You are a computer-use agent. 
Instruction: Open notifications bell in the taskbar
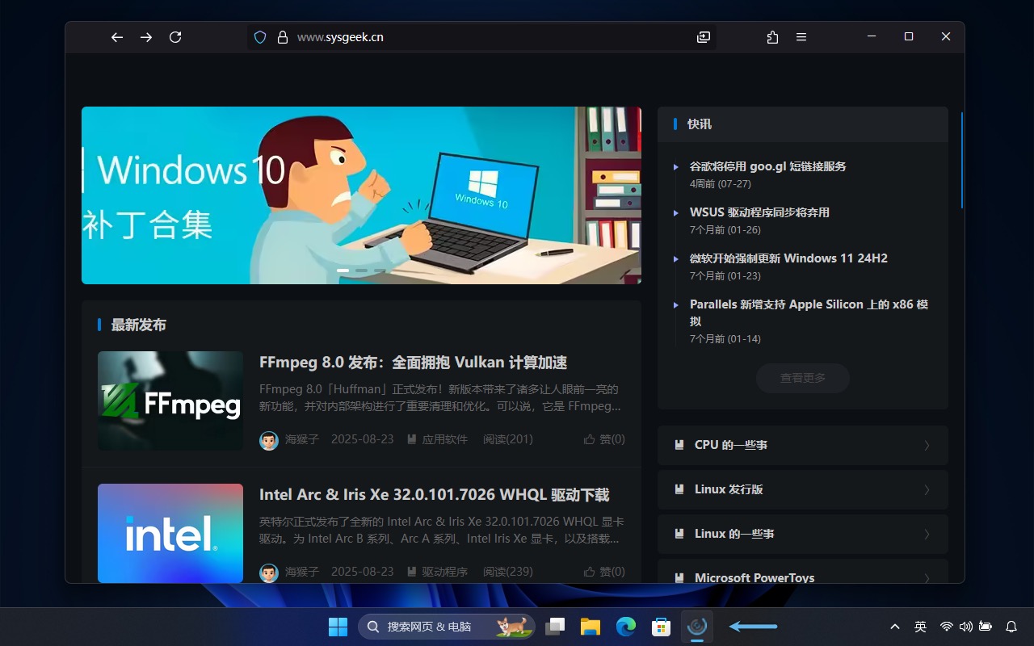[1011, 627]
